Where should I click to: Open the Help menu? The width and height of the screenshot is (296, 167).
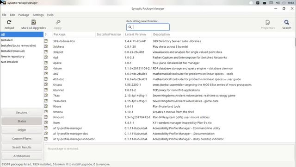pos(50,15)
